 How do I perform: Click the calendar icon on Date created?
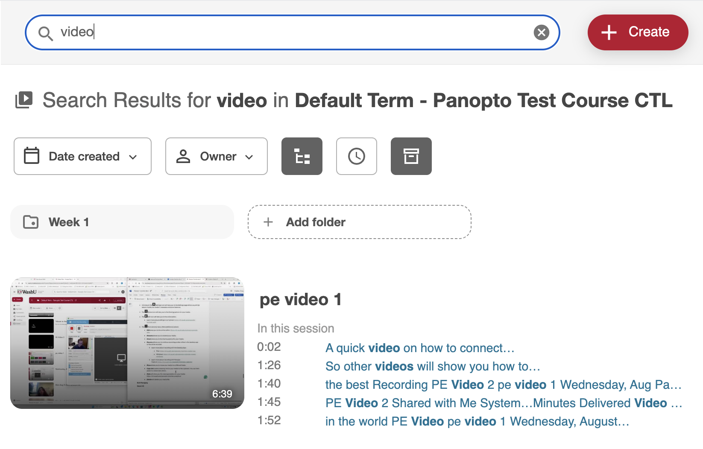(x=32, y=156)
